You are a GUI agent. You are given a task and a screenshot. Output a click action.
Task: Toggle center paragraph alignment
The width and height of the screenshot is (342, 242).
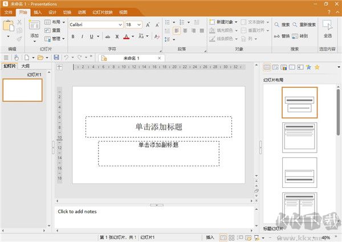pyautogui.click(x=185, y=31)
